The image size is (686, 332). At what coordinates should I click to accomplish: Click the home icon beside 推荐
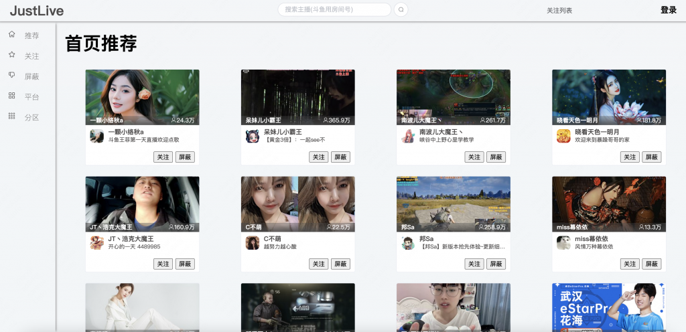coord(12,34)
